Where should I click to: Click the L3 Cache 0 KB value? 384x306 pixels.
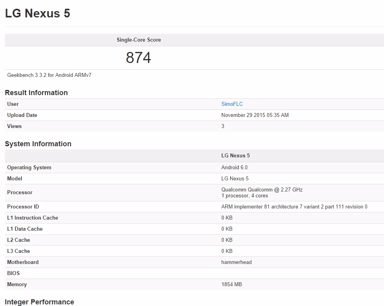pyautogui.click(x=227, y=251)
